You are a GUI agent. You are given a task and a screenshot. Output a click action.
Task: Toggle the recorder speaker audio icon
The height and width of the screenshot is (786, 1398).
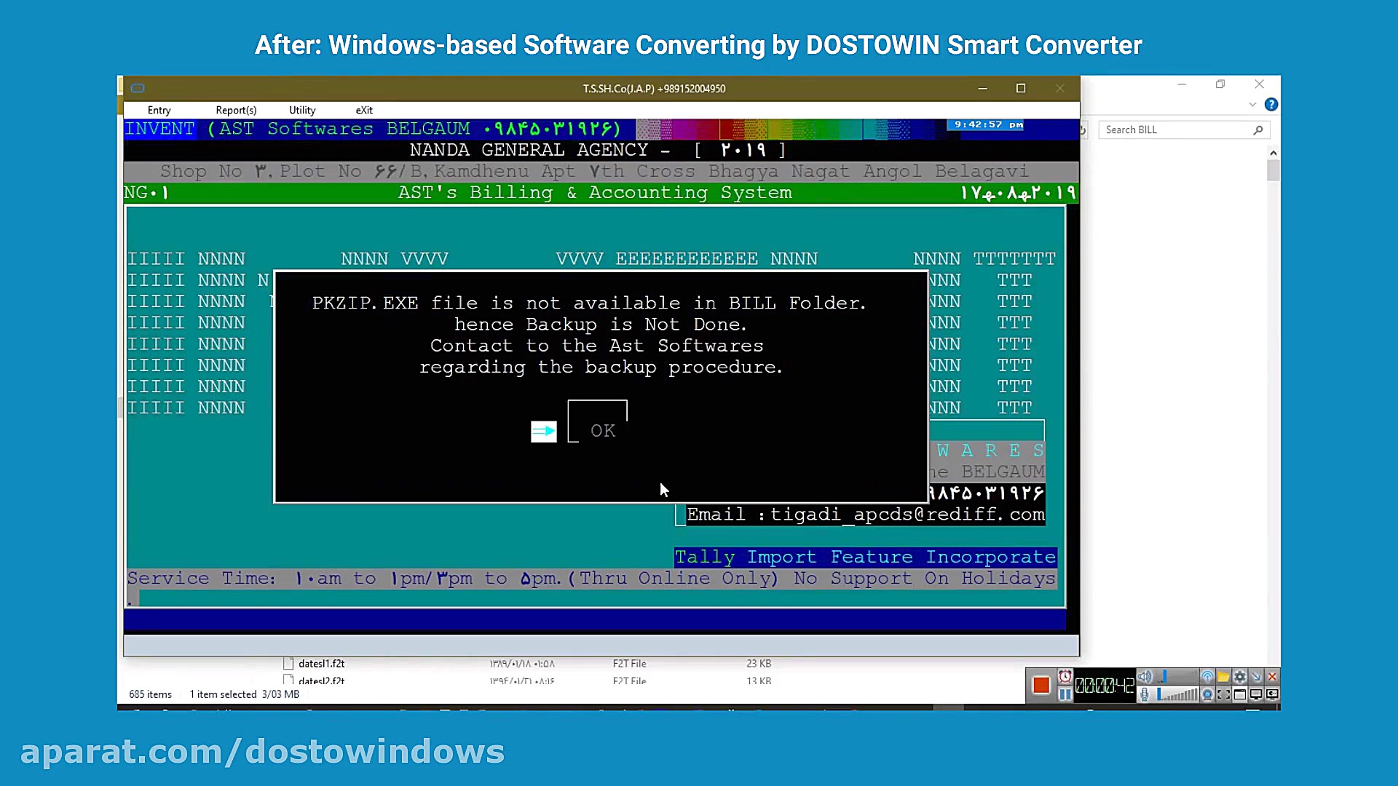pyautogui.click(x=1145, y=676)
